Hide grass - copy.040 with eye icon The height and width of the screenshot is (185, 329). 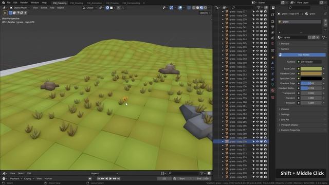point(257,23)
